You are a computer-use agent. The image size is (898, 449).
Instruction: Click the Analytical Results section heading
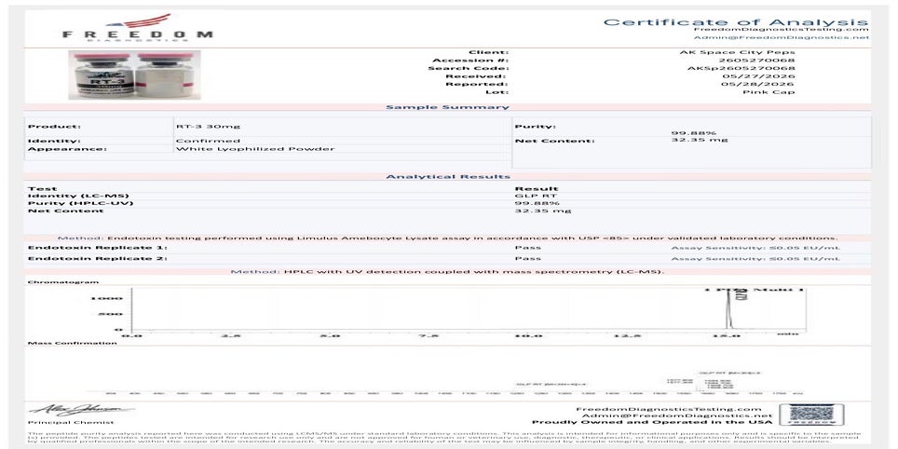(448, 176)
